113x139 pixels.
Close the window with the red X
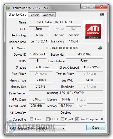pyautogui.click(x=101, y=7)
